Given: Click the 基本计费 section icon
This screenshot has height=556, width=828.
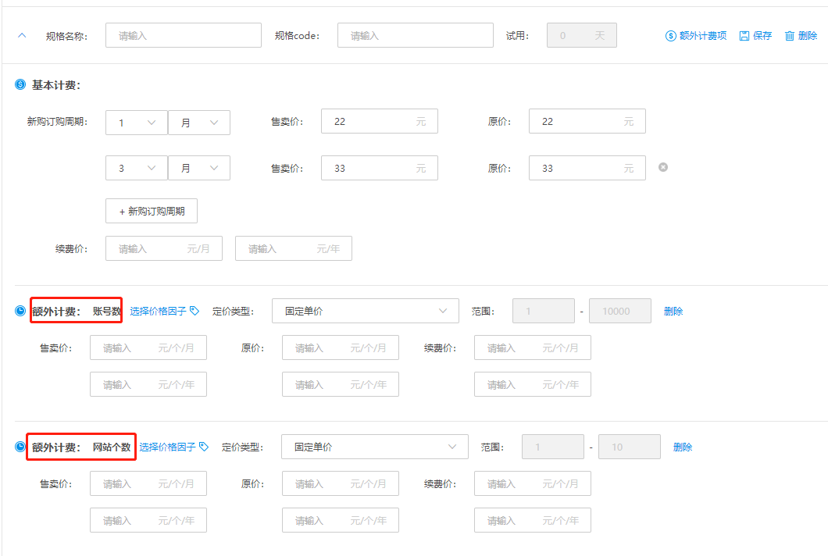Looking at the screenshot, I should click(20, 84).
